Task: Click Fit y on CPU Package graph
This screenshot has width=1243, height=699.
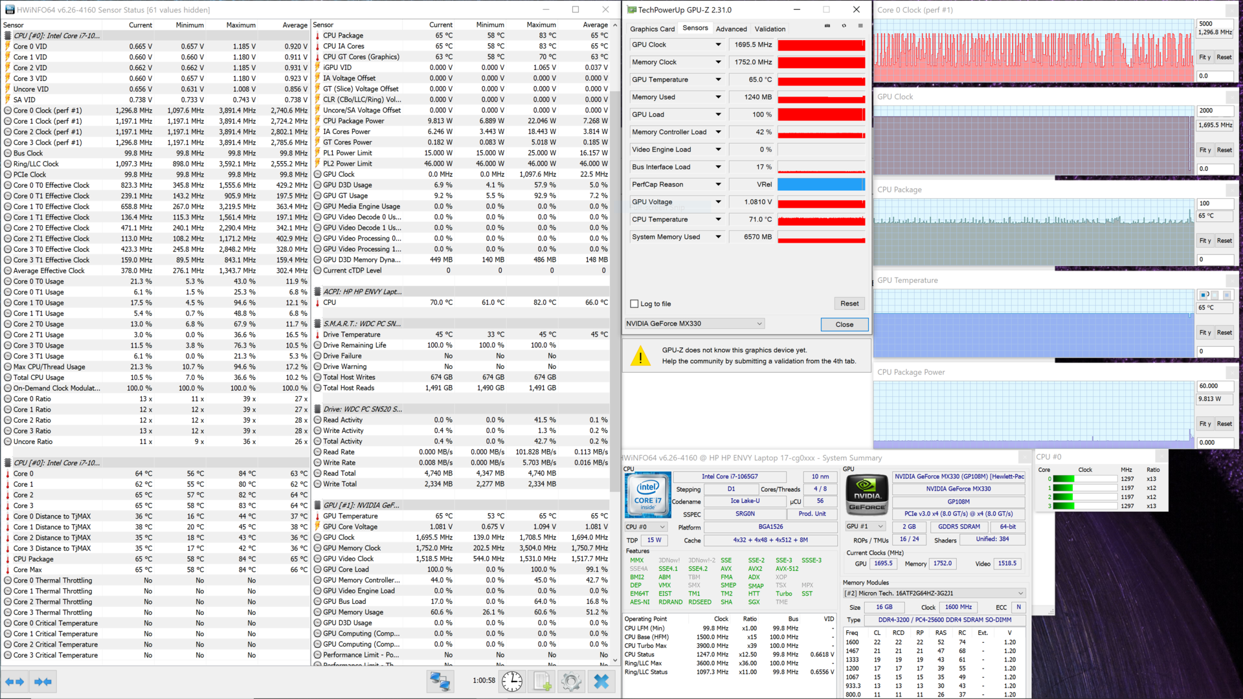Action: [1204, 241]
